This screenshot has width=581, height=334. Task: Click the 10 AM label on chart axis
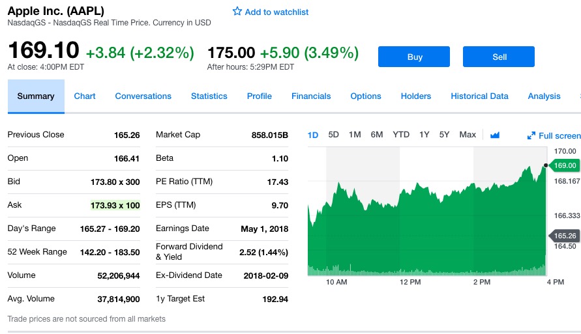click(336, 282)
